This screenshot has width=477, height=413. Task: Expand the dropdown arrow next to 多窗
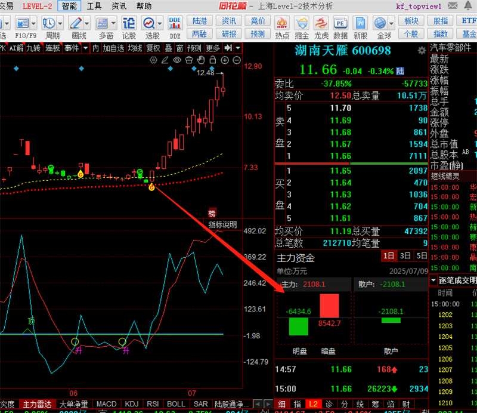coord(113,23)
